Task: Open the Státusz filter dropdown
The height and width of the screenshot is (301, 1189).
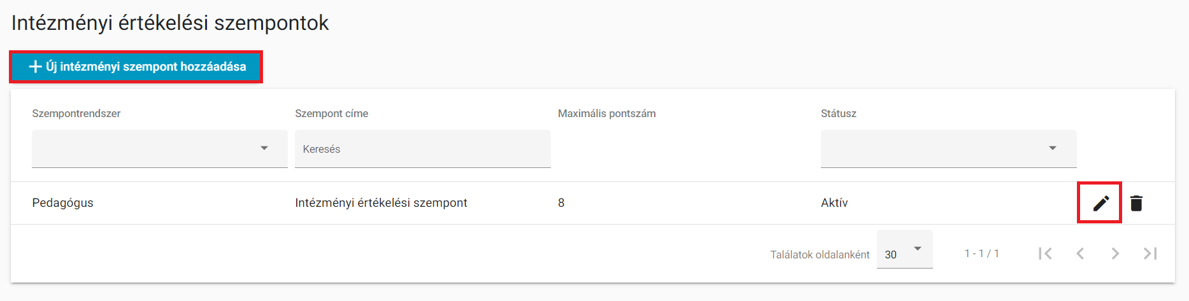Action: click(x=949, y=149)
